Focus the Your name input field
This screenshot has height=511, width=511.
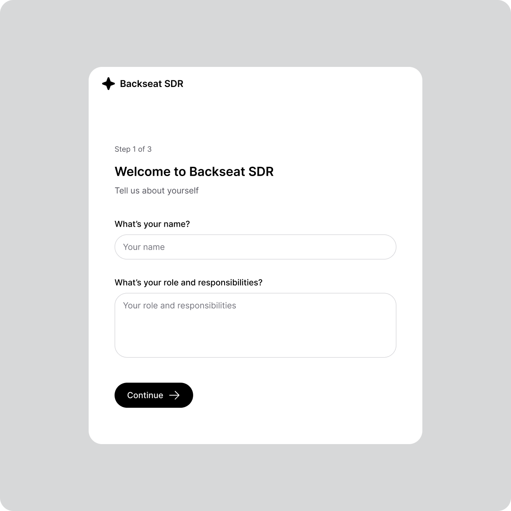coord(255,247)
